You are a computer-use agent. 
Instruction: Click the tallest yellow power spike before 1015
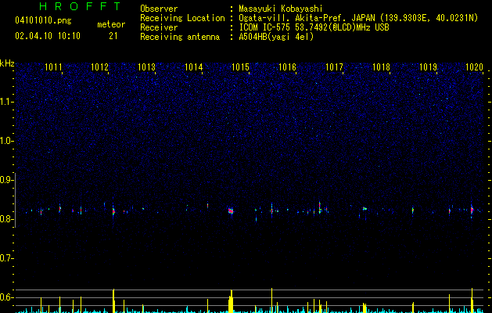pyautogui.click(x=231, y=301)
